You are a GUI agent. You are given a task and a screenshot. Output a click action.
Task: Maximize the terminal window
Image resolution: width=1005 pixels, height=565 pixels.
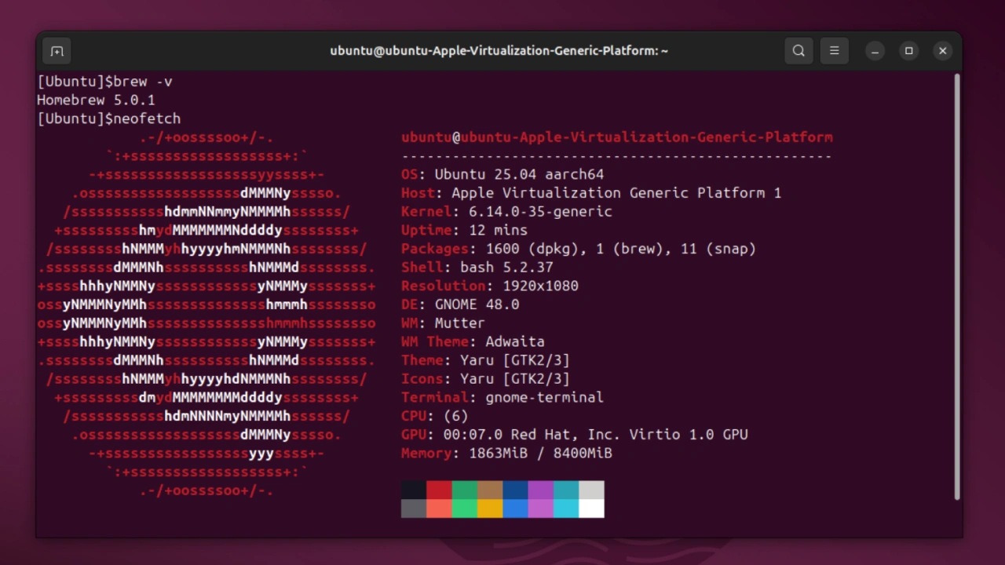pyautogui.click(x=908, y=50)
